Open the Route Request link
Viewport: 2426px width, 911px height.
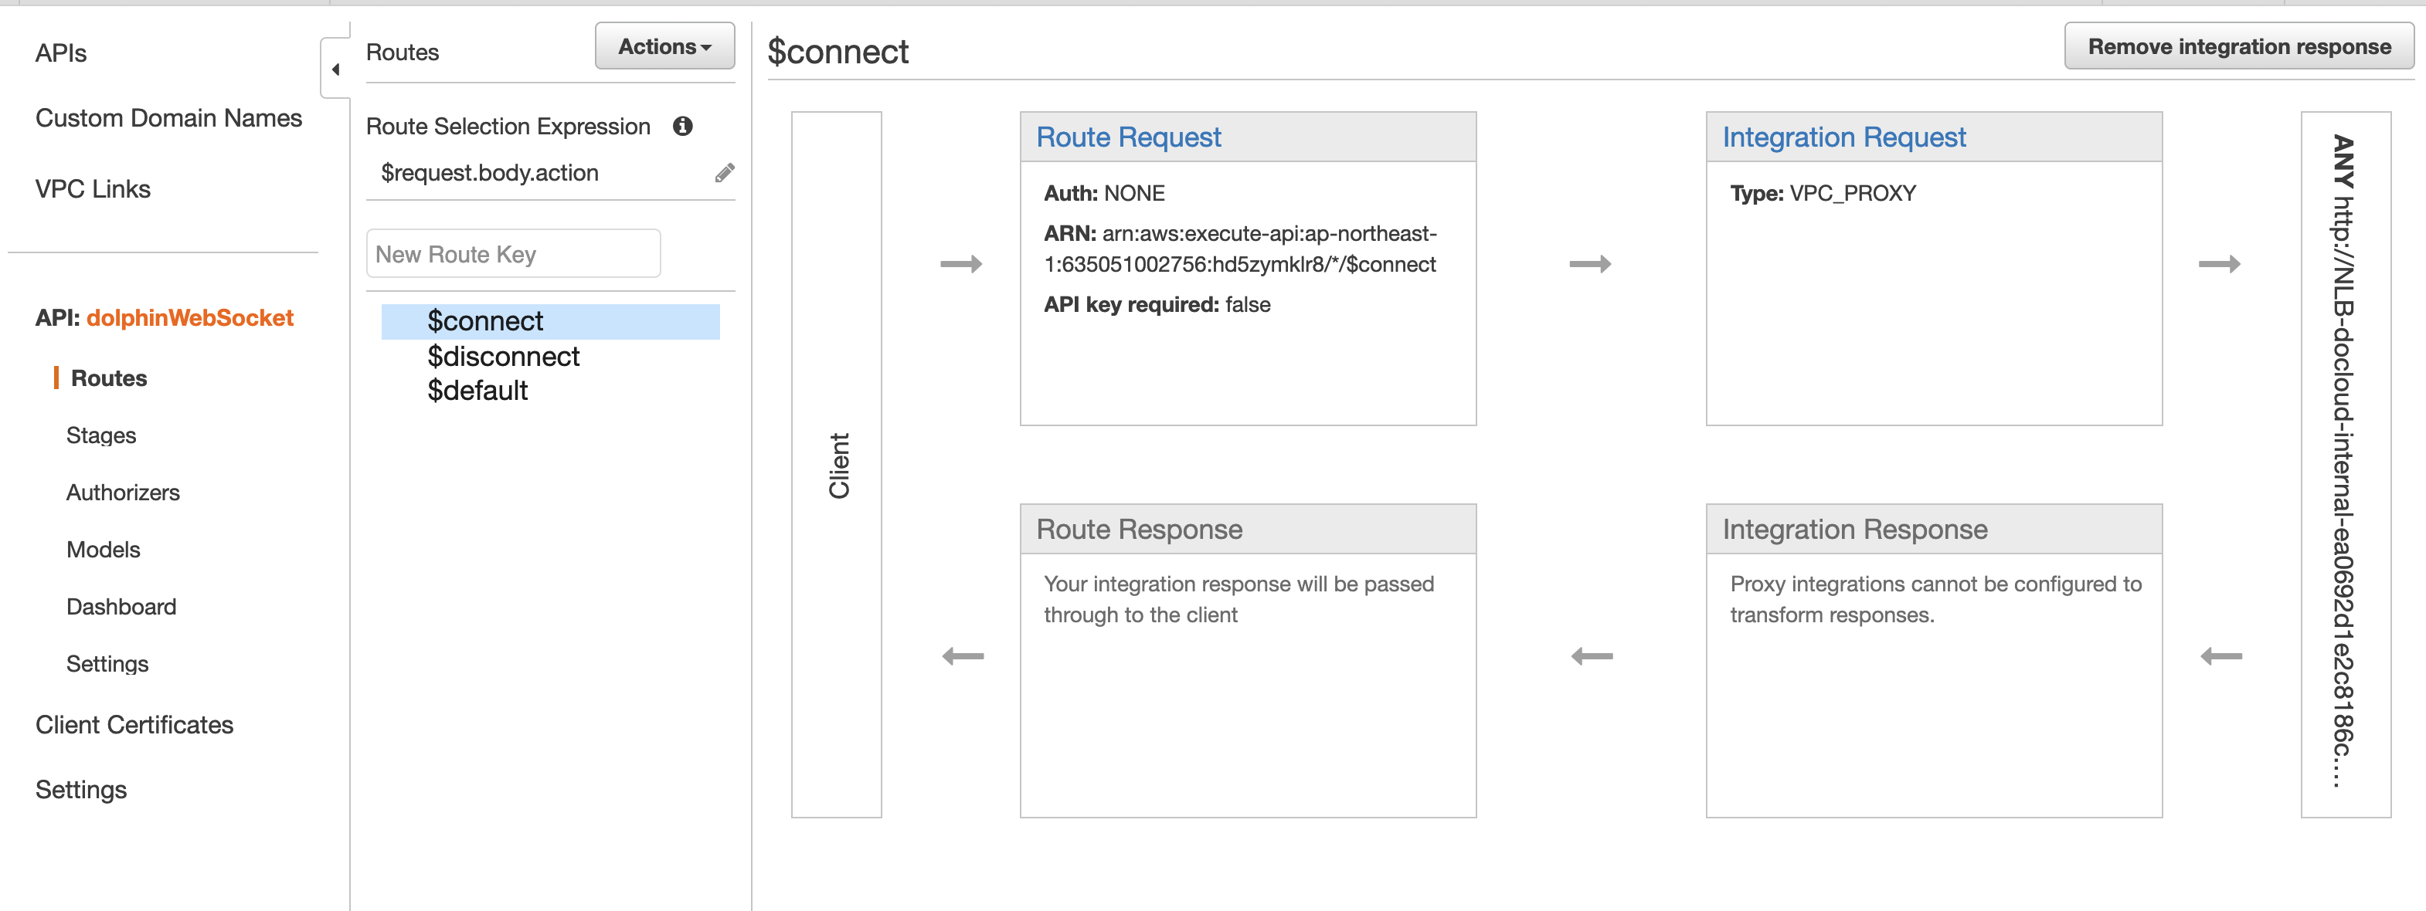[x=1128, y=137]
